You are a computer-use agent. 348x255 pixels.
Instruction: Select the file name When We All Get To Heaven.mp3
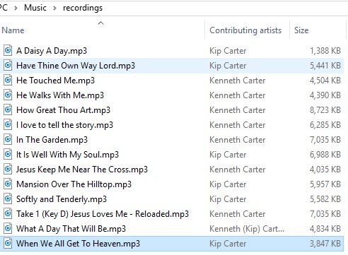78,244
